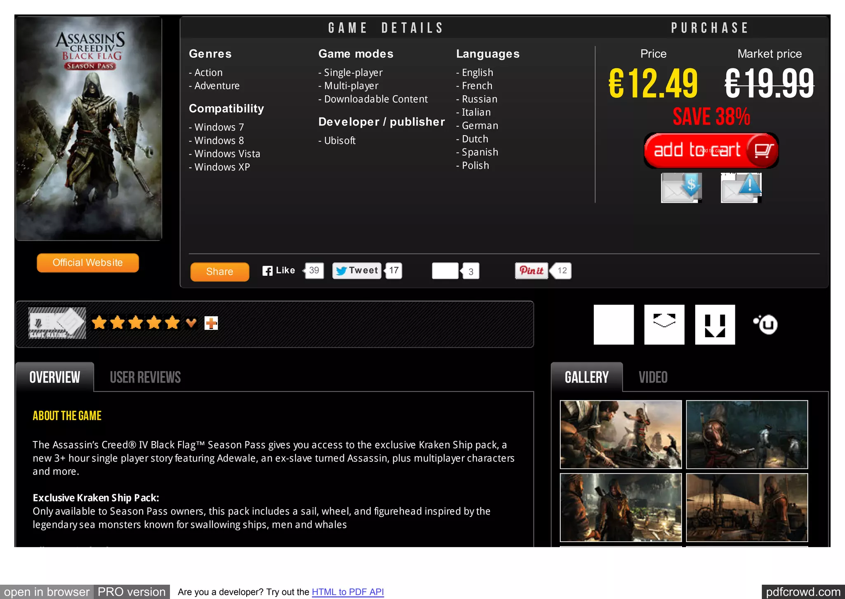Rate the game five stars
Screen dimensions: 845x599
[172, 322]
